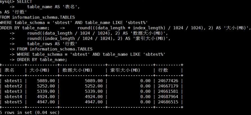
Task: Click row count value 24677426
Action: point(168,81)
